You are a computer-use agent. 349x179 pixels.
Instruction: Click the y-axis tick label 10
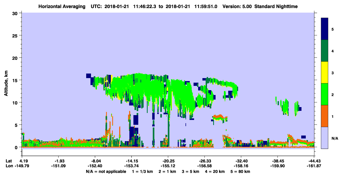(x=16, y=103)
